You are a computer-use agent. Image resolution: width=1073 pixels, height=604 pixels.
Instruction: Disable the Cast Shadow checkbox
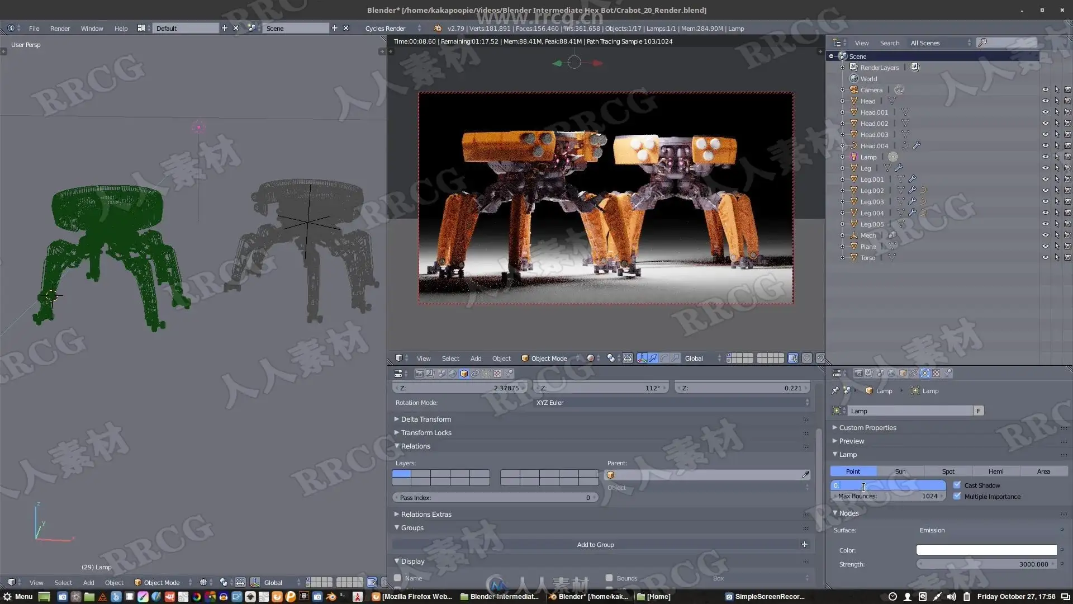957,485
